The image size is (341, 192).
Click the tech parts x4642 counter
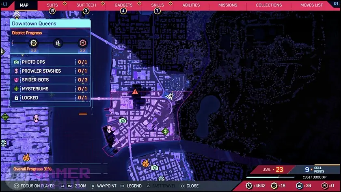255,186
